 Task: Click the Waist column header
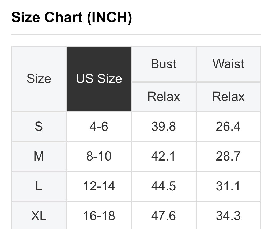pos(228,64)
